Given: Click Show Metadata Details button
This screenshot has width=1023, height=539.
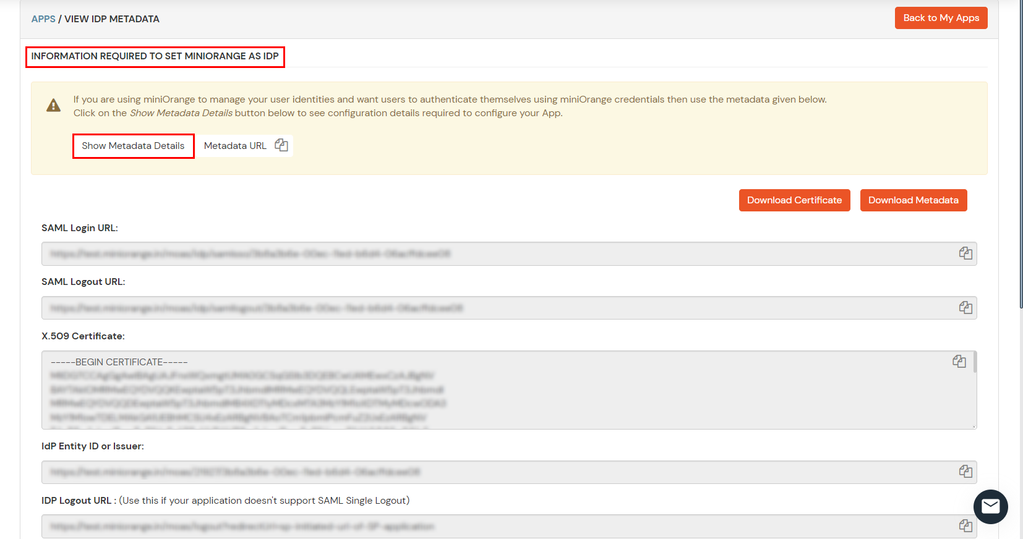Looking at the screenshot, I should tap(133, 146).
